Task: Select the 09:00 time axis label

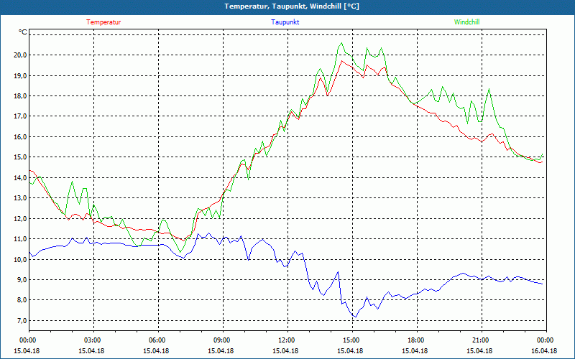Action: pyautogui.click(x=222, y=340)
